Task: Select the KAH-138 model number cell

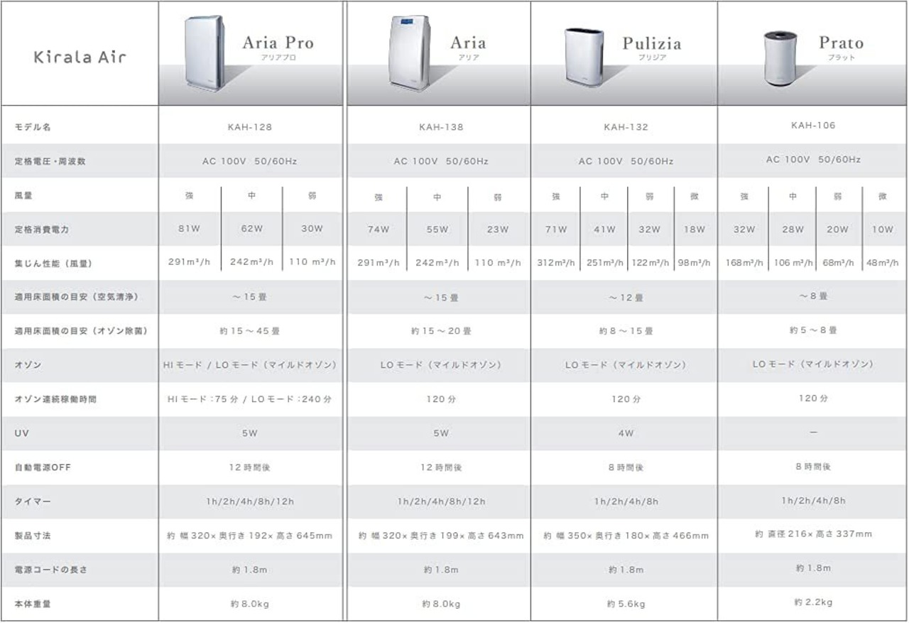Action: (441, 127)
